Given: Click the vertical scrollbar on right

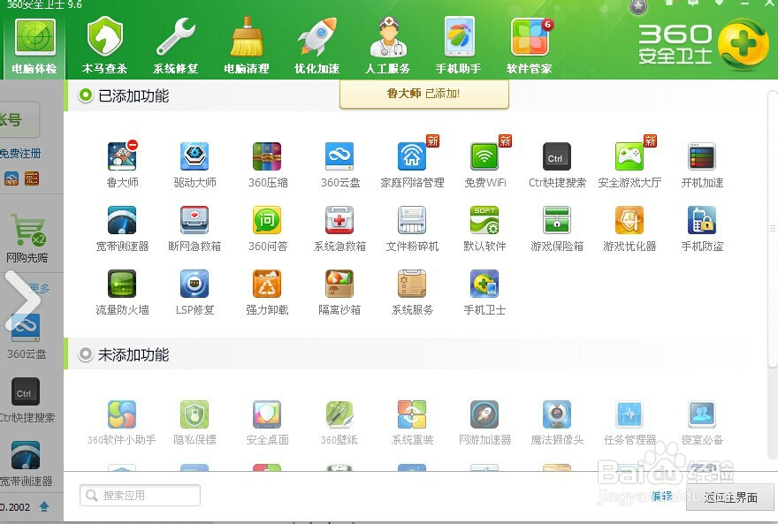Looking at the screenshot, I should coord(772,228).
